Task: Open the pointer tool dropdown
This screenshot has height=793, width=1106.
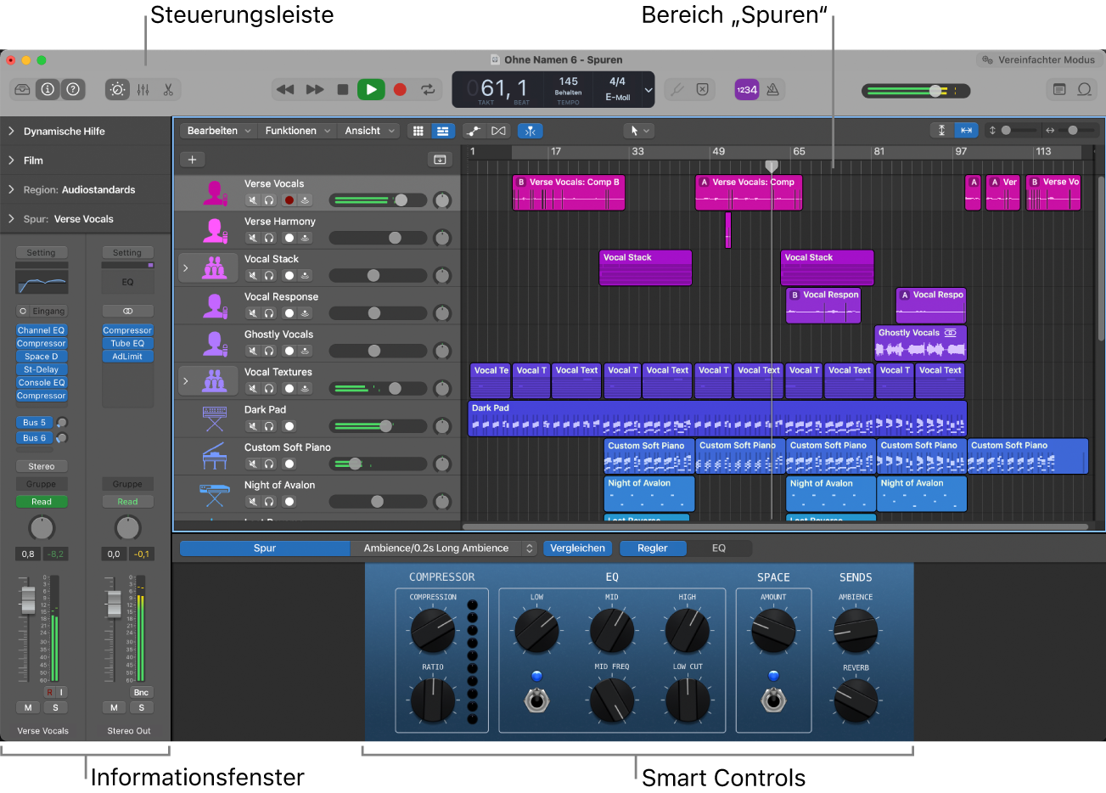Action: 639,131
